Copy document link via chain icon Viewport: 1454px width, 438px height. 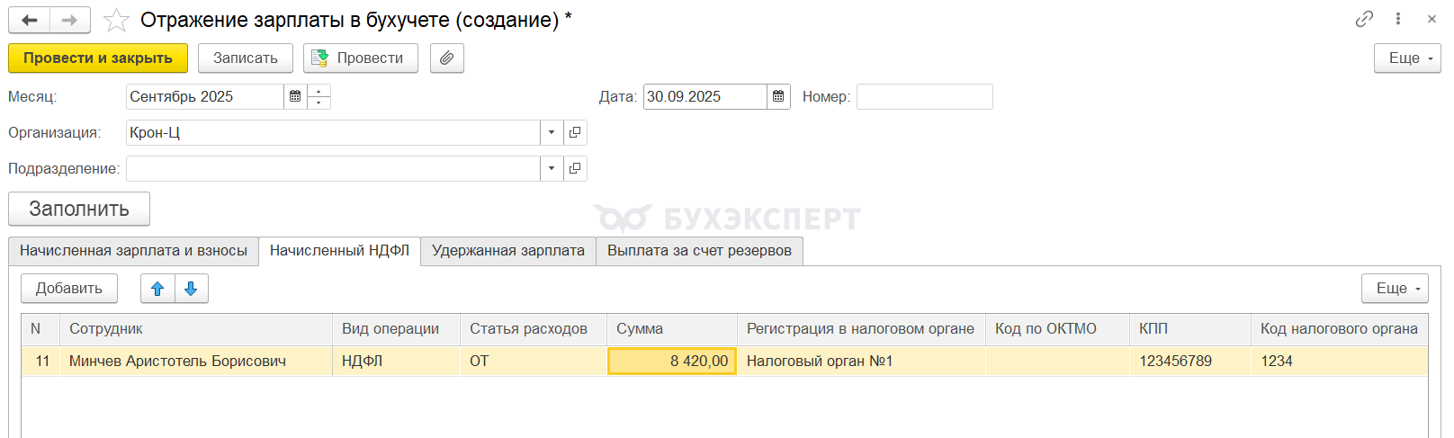click(x=1364, y=19)
